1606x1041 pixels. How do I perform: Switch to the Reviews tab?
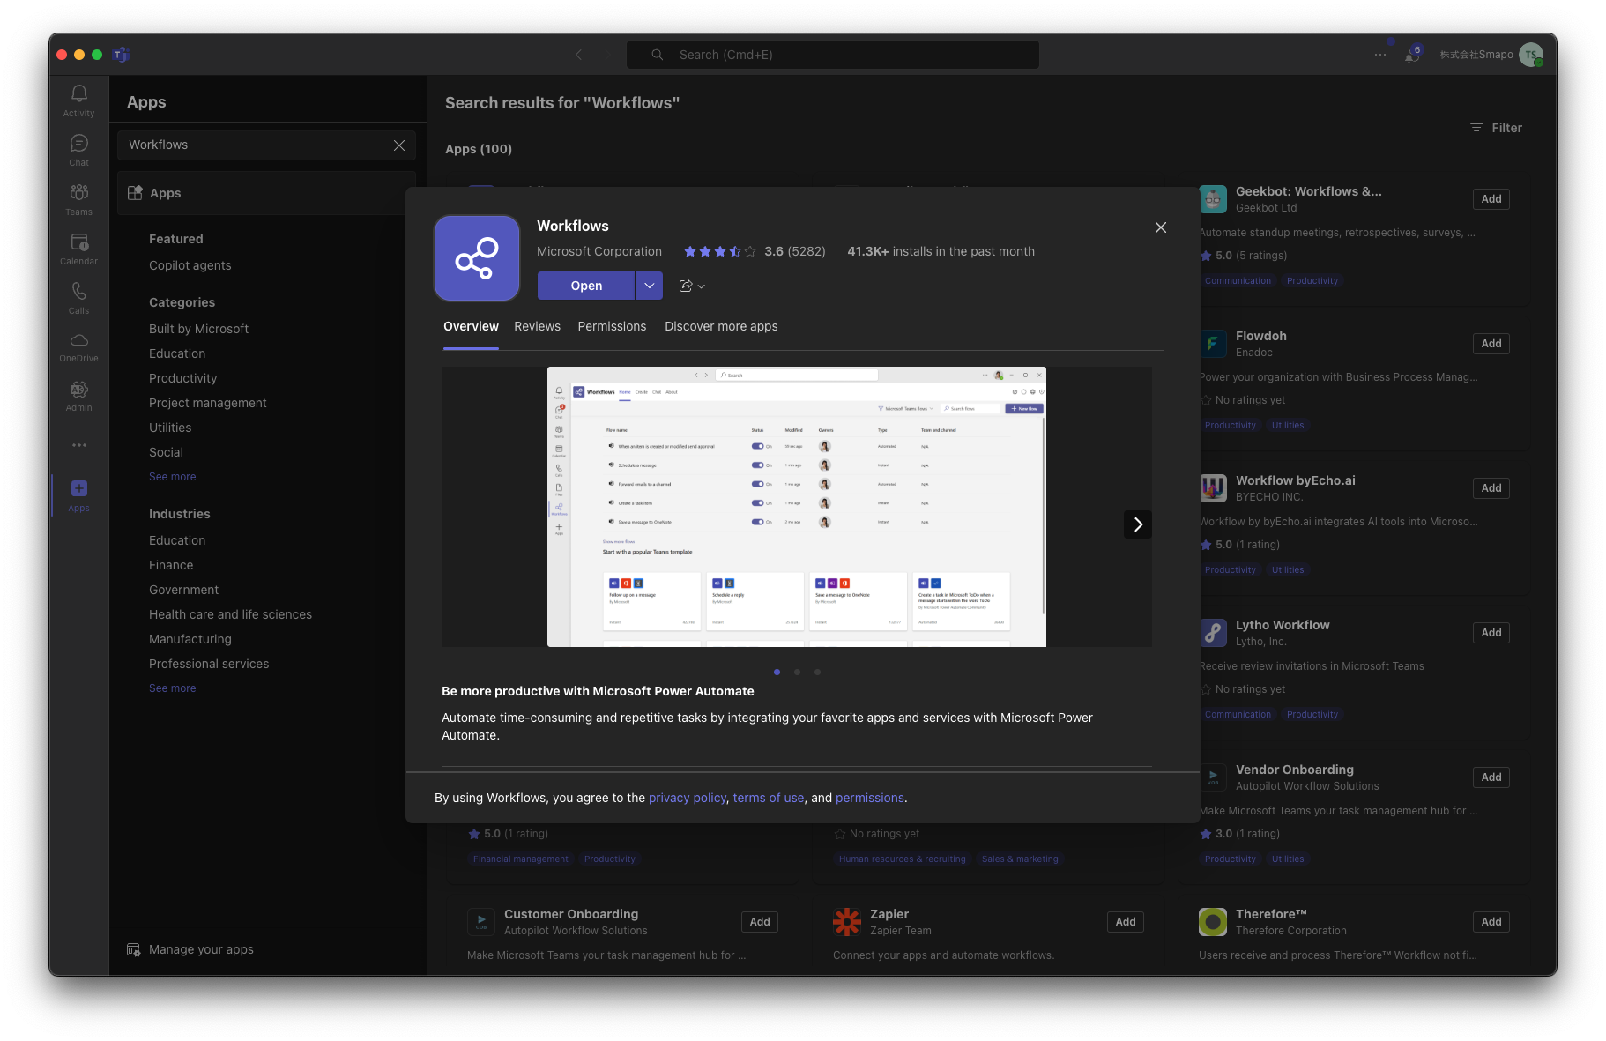(538, 326)
